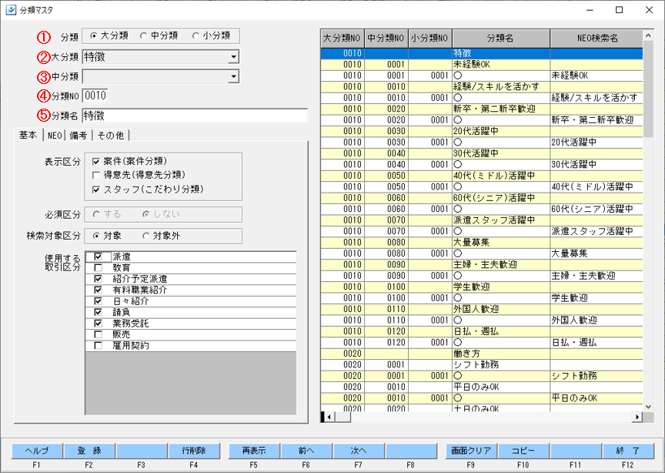
Task: Click the 分類名 column header
Action: click(501, 39)
